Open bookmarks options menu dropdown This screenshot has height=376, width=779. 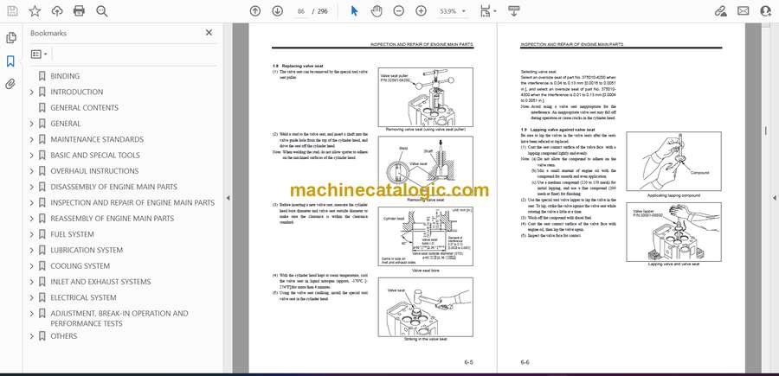[39, 54]
